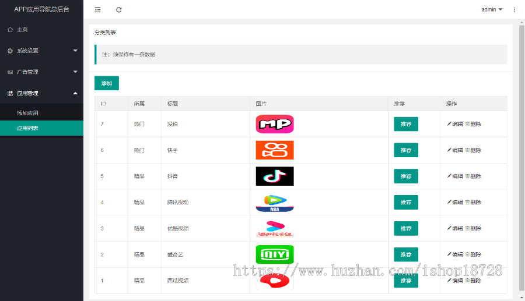Image resolution: width=525 pixels, height=301 pixels.
Task: Click the scrollbar down arrow
Action: pyautogui.click(x=521, y=298)
